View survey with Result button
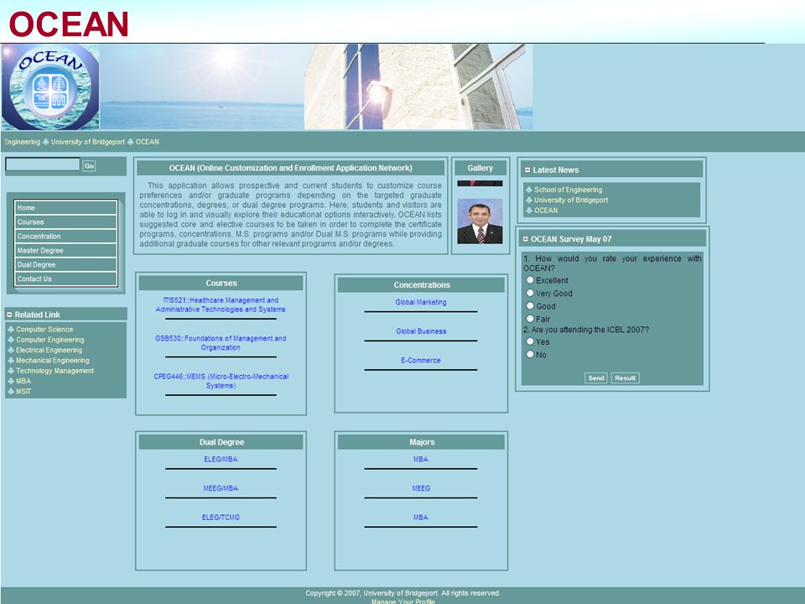Image resolution: width=805 pixels, height=604 pixels. click(625, 378)
